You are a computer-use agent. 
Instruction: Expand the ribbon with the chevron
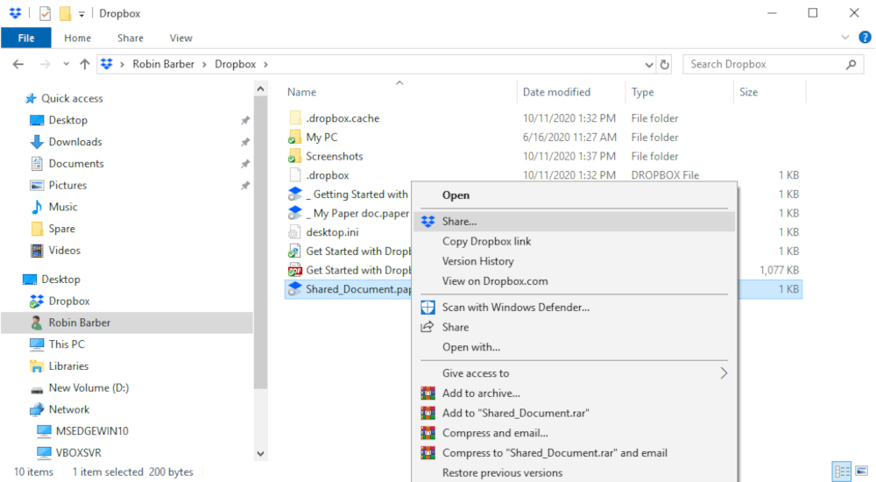[x=844, y=38]
